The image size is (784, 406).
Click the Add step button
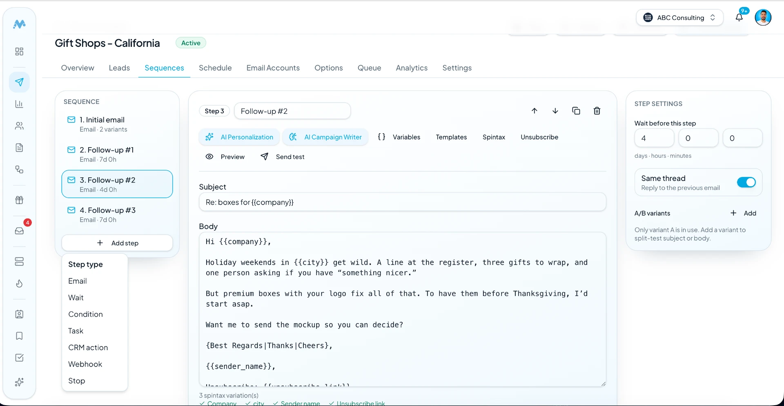(x=117, y=243)
